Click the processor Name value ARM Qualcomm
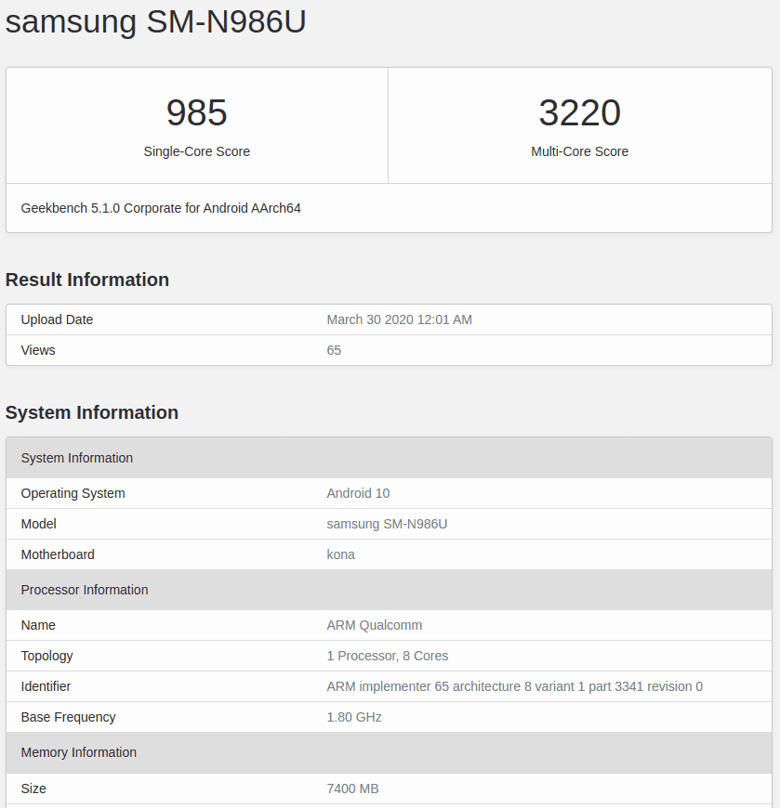The width and height of the screenshot is (780, 808). (x=374, y=625)
